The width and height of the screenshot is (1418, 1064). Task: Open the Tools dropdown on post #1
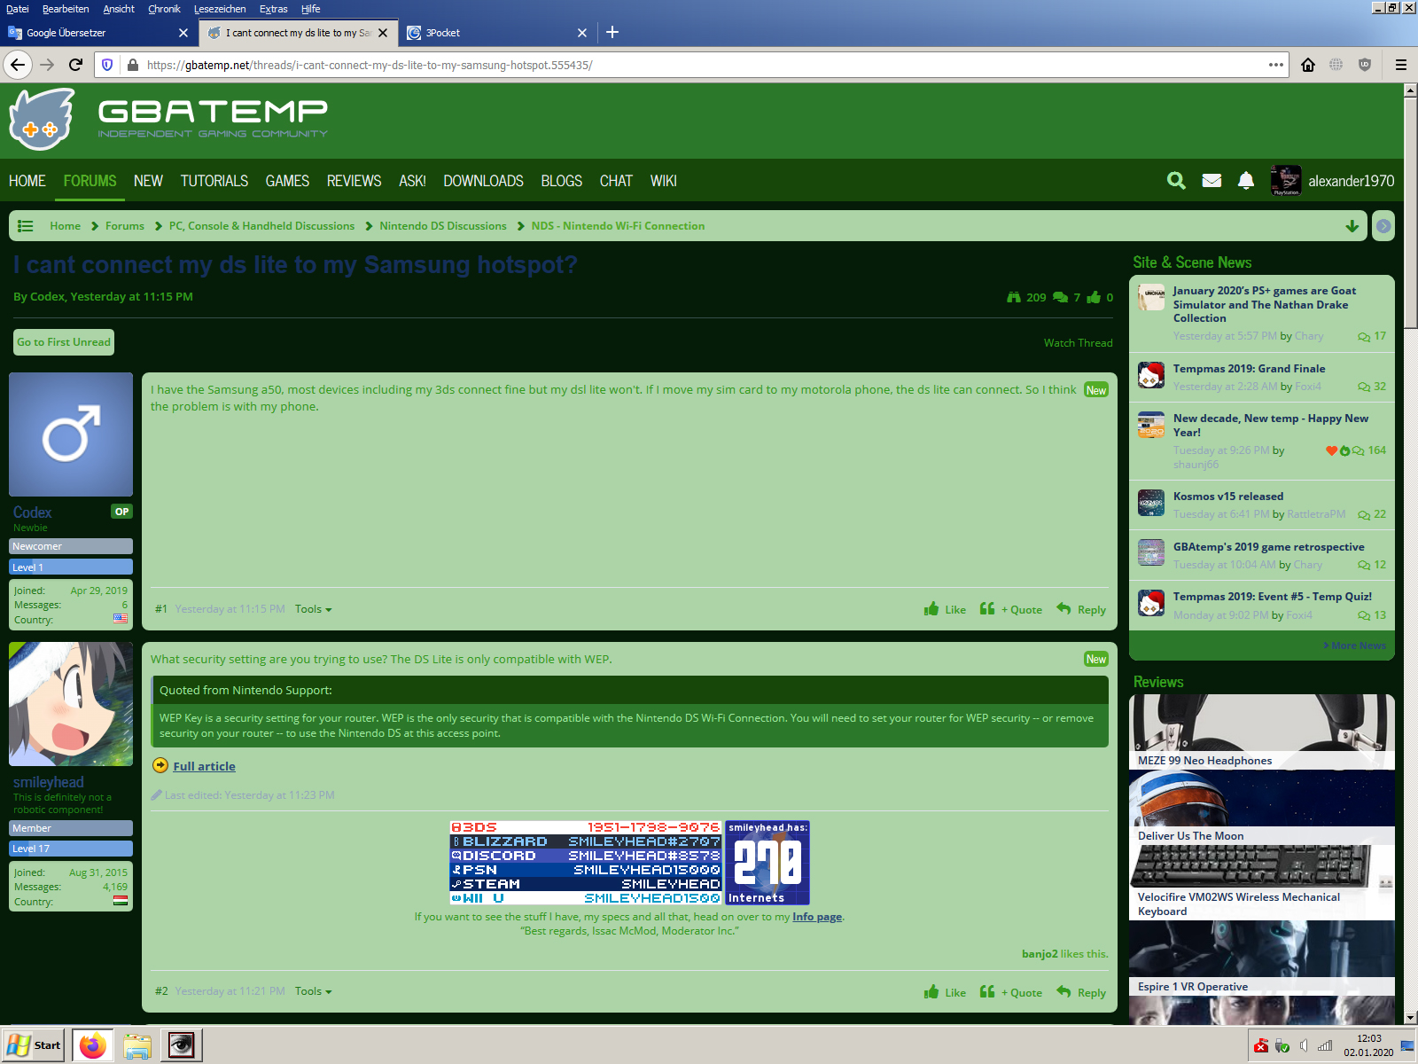point(314,609)
